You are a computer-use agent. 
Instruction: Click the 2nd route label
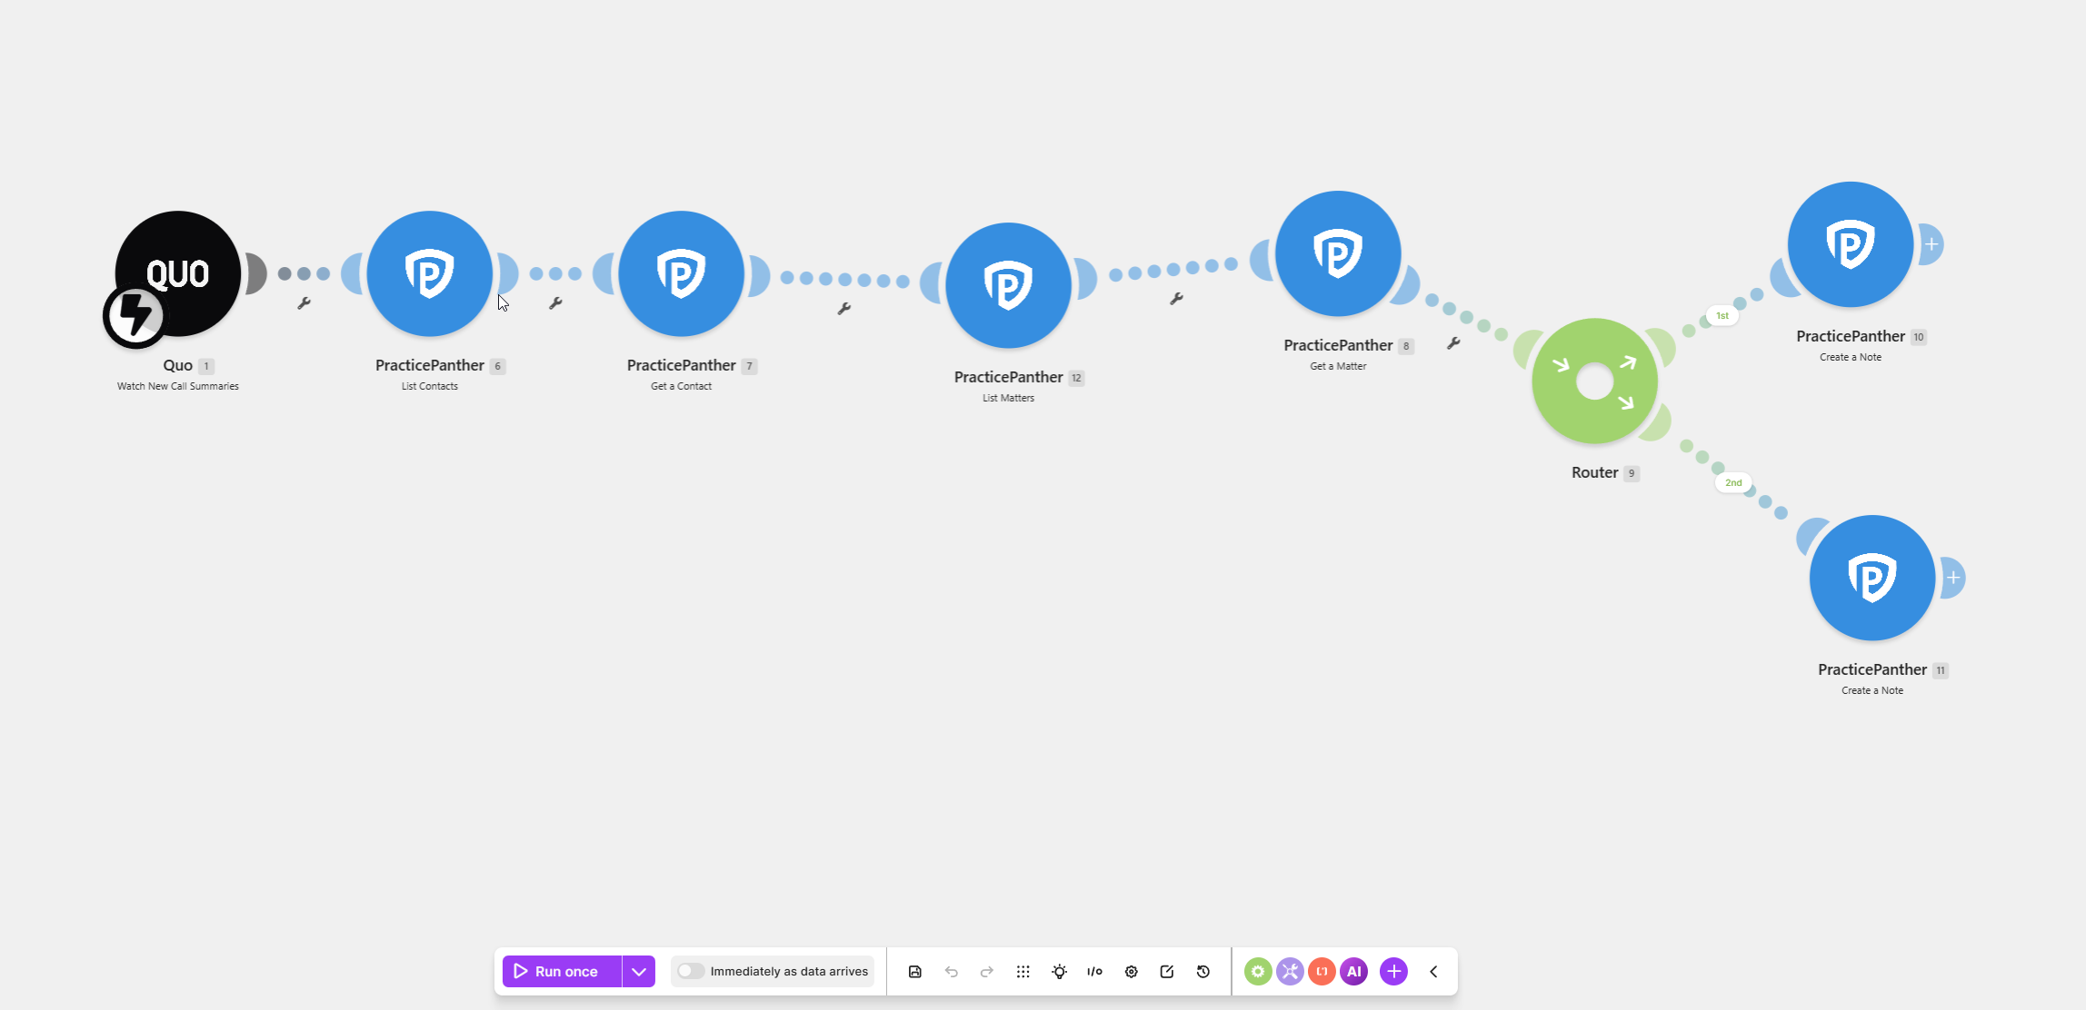click(1733, 482)
